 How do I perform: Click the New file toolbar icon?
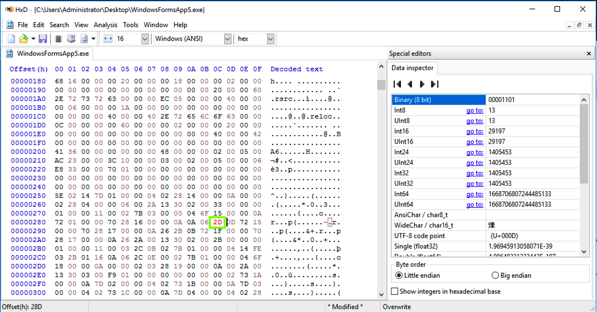[x=12, y=39]
